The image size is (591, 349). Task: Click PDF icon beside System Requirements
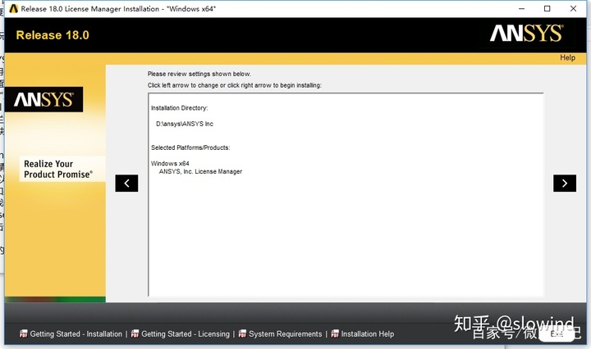242,334
